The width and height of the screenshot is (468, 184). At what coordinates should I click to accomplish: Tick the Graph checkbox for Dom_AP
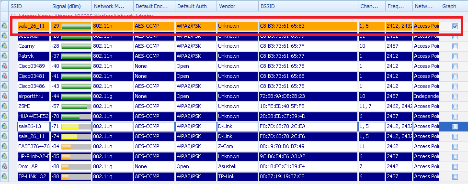click(455, 167)
